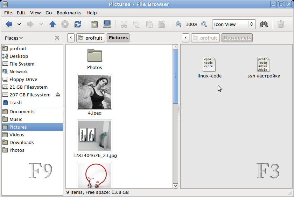Select the Photos folder icon
This screenshot has height=197, width=294.
(94, 56)
